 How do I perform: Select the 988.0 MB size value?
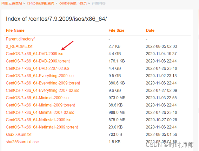click(117, 112)
